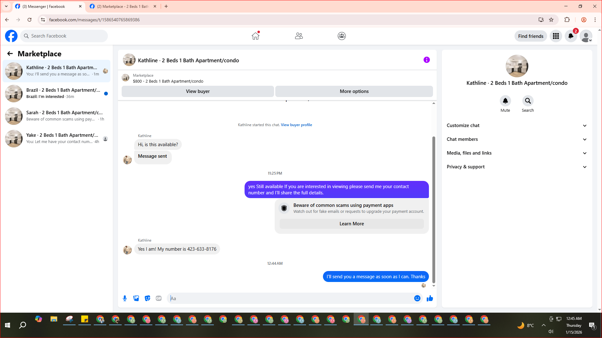Expand Chat members section

point(516,139)
